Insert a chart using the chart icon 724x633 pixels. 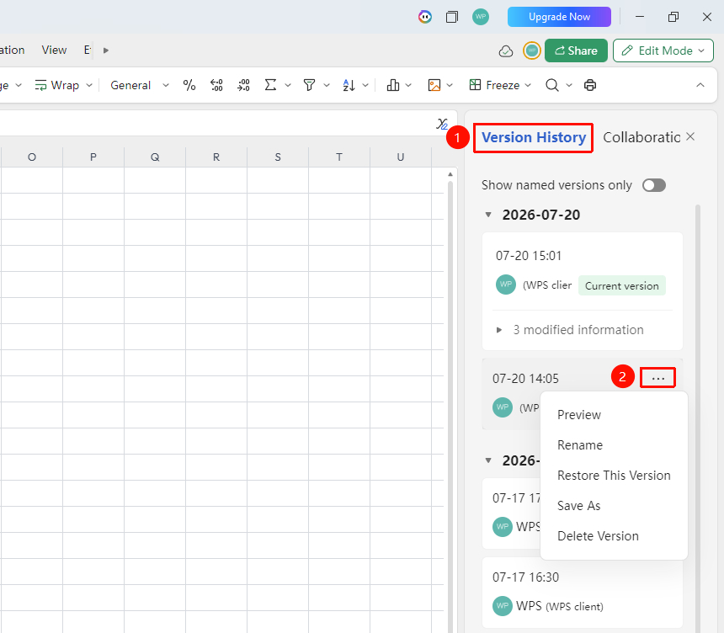[x=393, y=85]
